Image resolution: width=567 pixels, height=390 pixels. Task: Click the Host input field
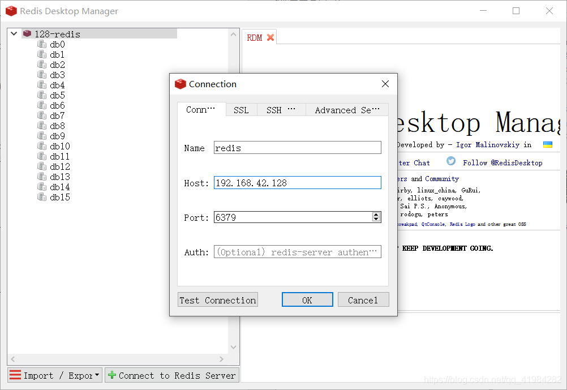click(x=297, y=183)
